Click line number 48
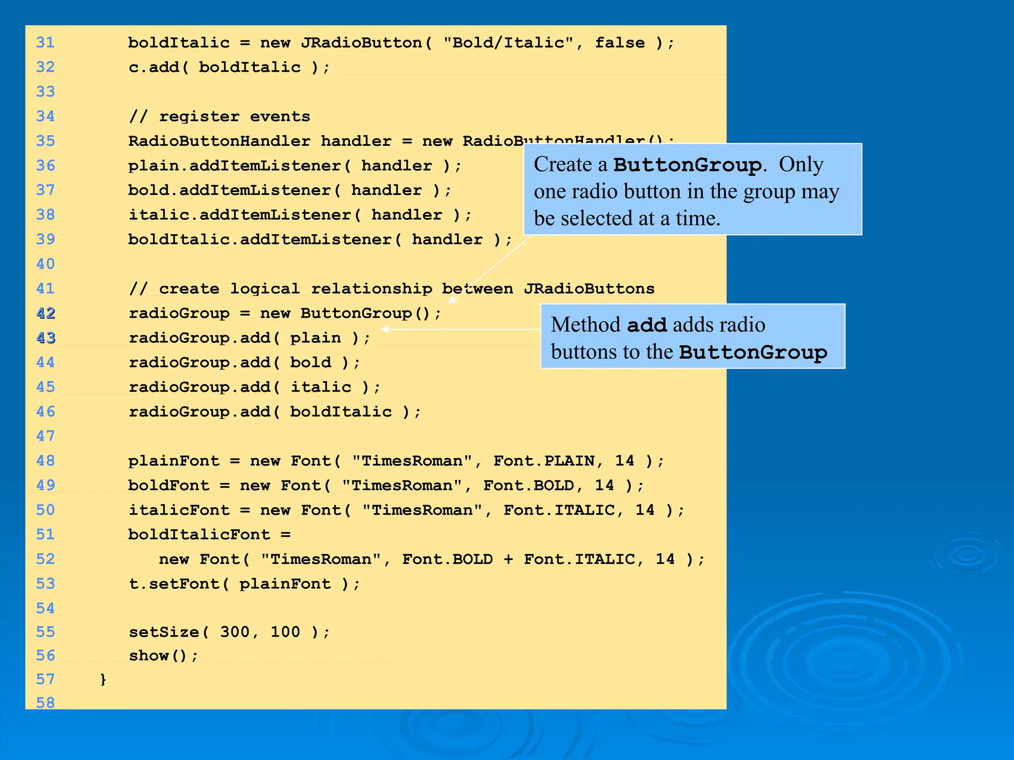Image resolution: width=1014 pixels, height=760 pixels. 46,461
